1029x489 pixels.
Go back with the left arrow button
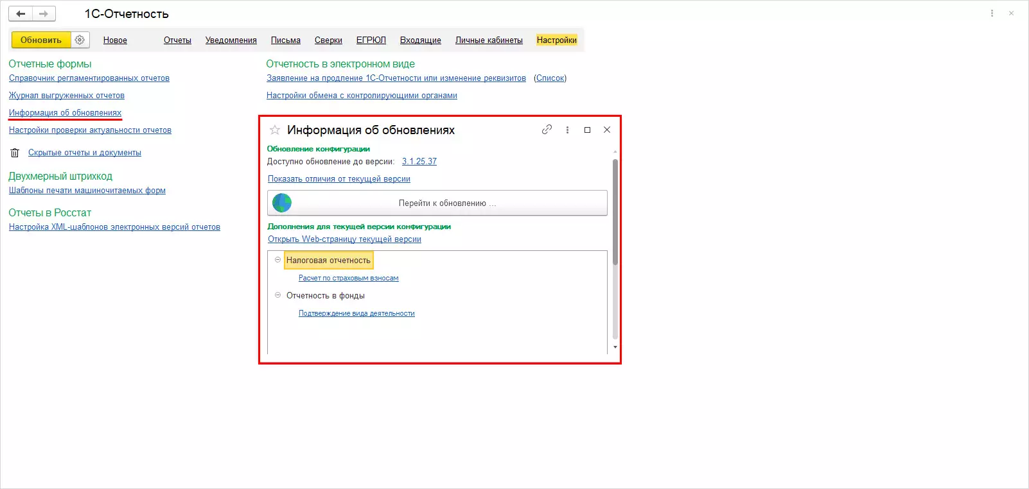click(21, 13)
